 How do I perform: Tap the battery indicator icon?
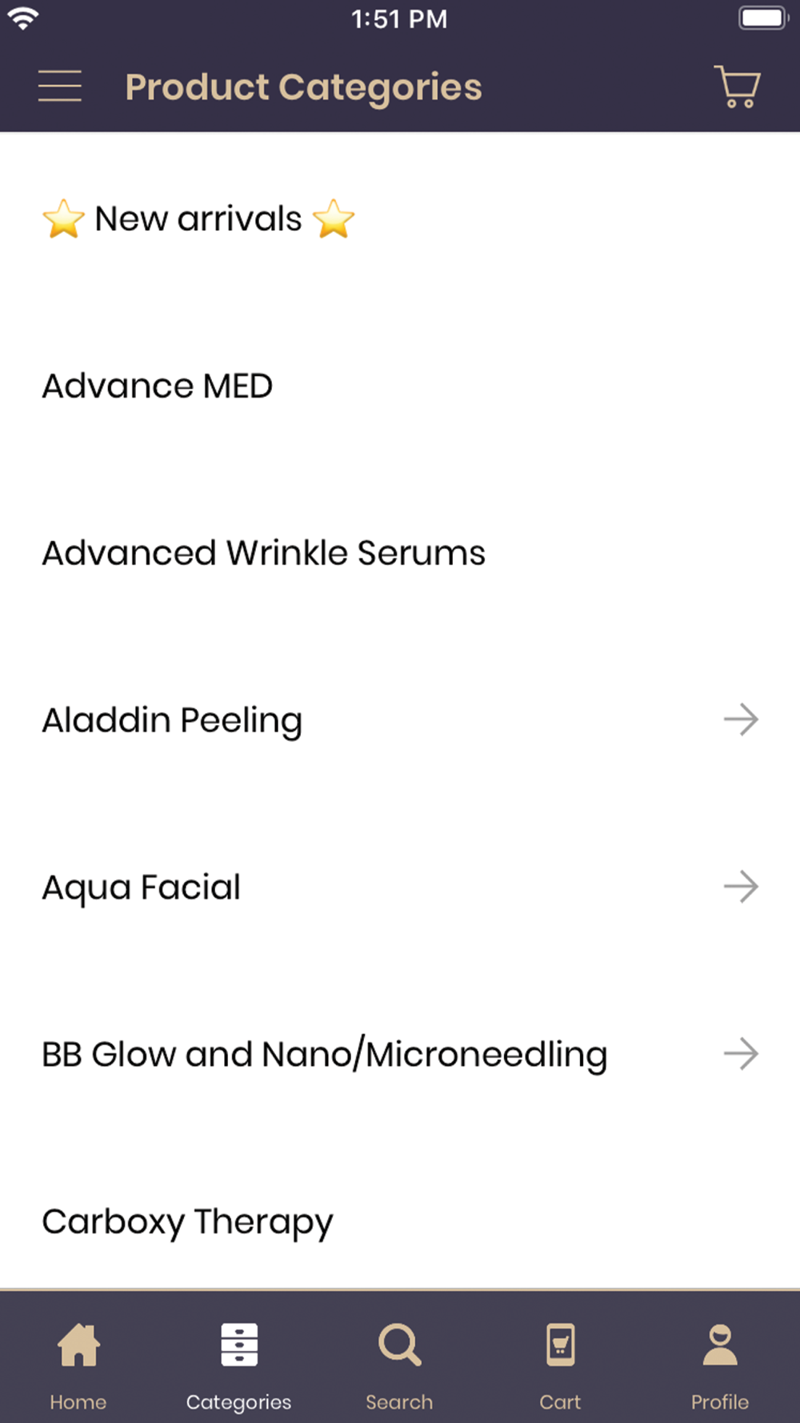tap(763, 18)
